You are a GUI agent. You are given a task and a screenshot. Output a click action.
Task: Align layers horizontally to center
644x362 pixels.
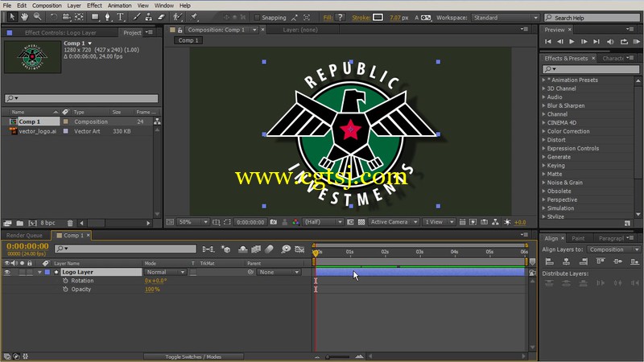tap(567, 261)
